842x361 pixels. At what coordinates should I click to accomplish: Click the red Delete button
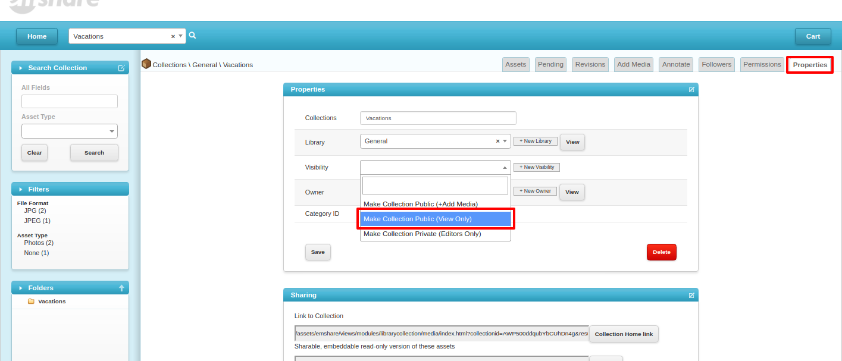(662, 252)
